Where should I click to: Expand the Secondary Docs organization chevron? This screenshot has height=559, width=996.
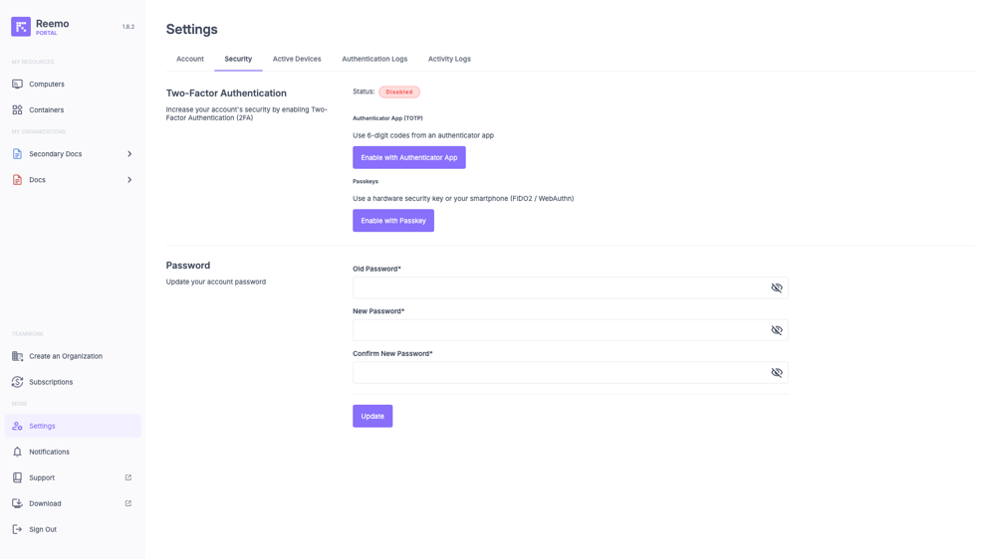(129, 154)
